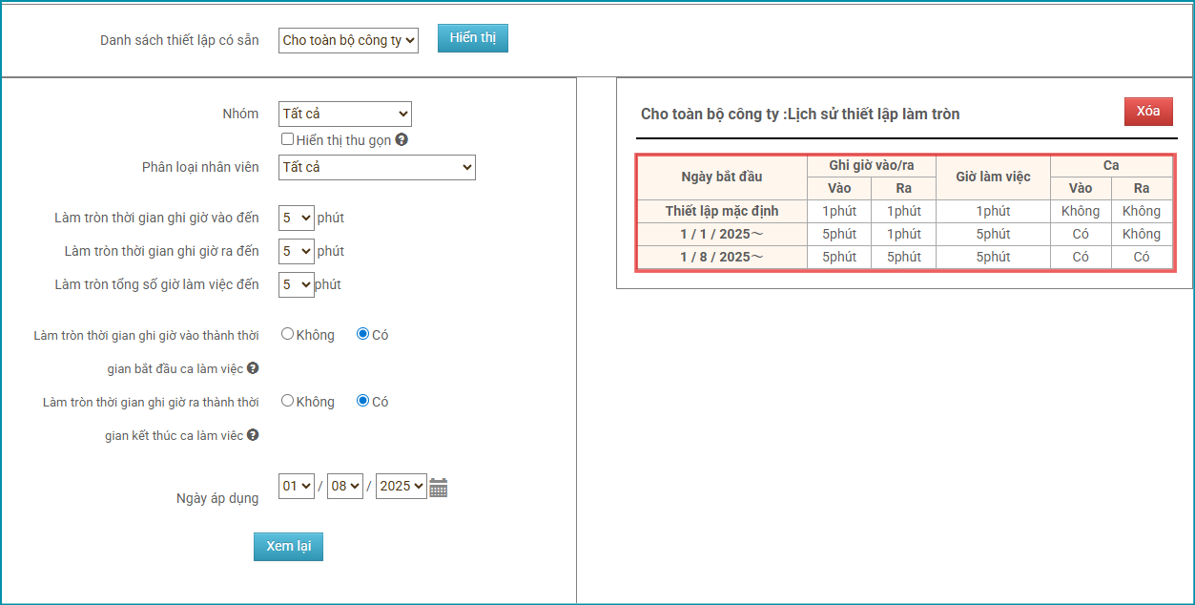Click help icon after gian bắt đầu ca làm việc
This screenshot has width=1195, height=605.
(x=253, y=368)
